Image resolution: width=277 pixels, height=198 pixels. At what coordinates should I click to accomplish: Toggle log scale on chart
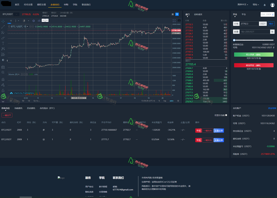pyautogui.click(x=165, y=101)
